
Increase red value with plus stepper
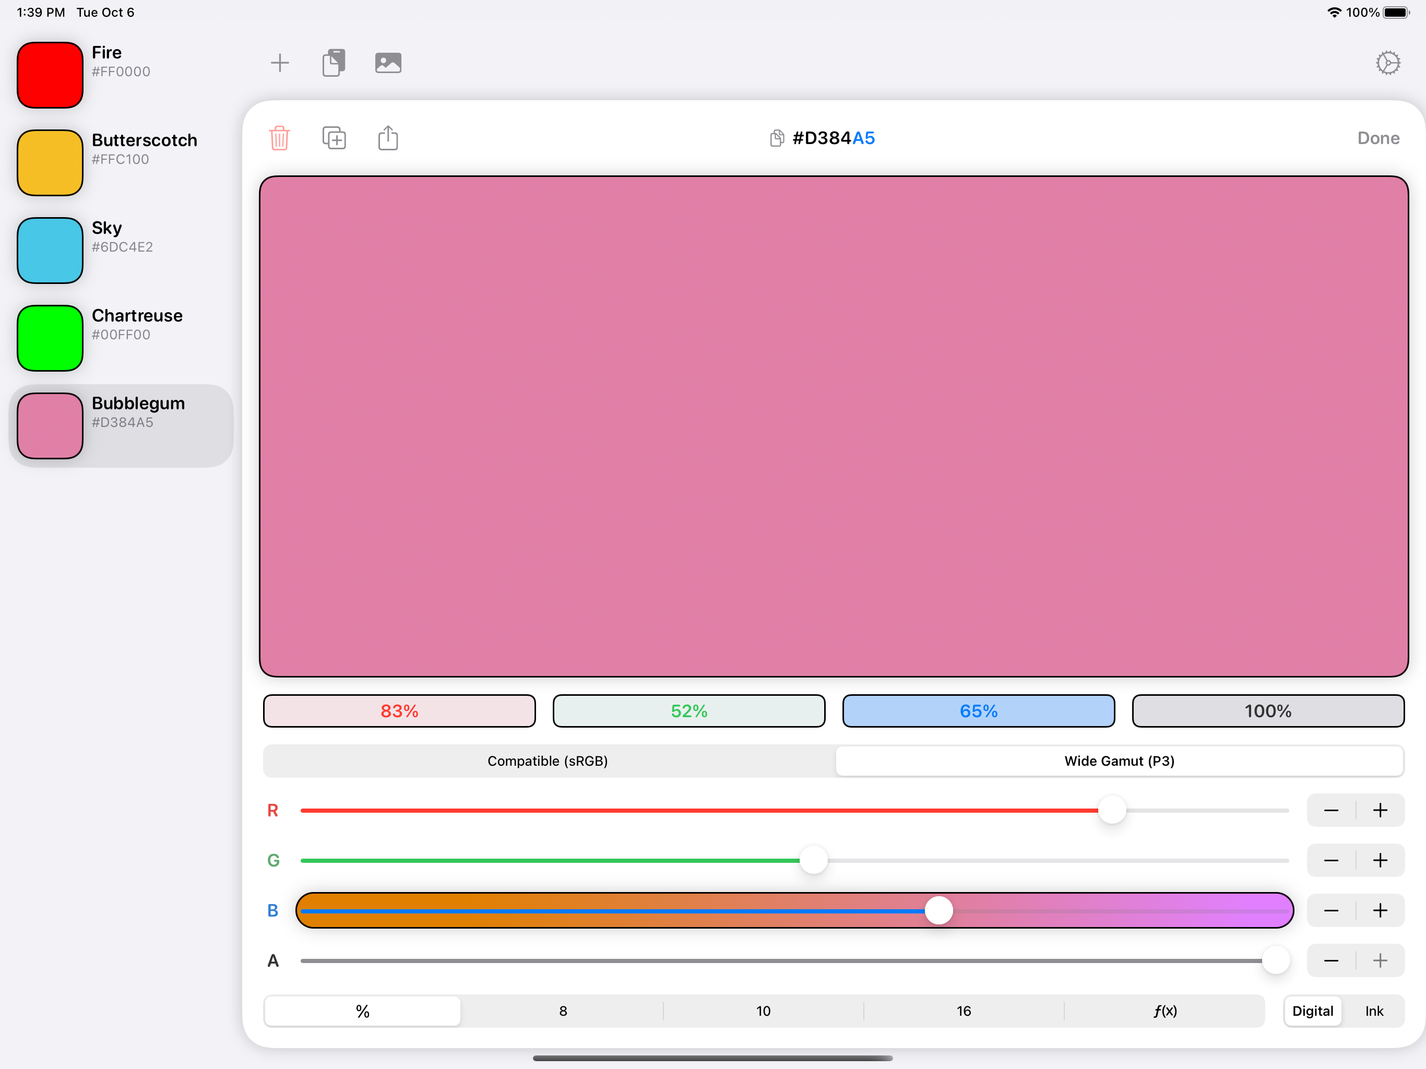tap(1380, 811)
